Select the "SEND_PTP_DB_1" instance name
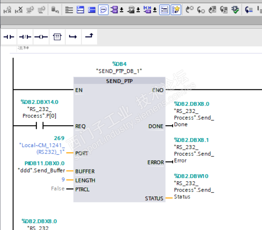This screenshot has width=262, height=230. [119, 71]
